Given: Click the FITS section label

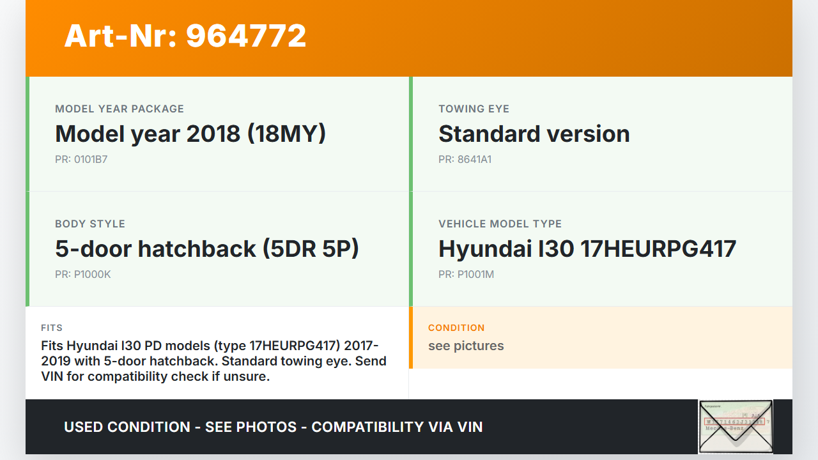Looking at the screenshot, I should [x=52, y=328].
